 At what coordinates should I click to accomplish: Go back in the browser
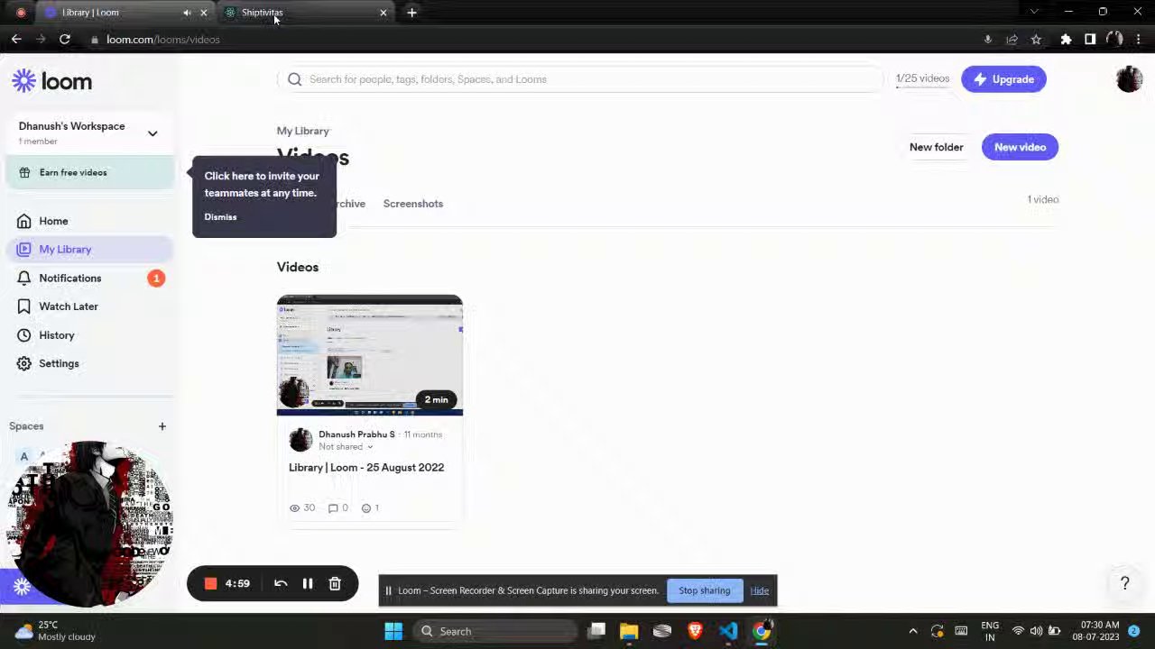click(x=16, y=40)
